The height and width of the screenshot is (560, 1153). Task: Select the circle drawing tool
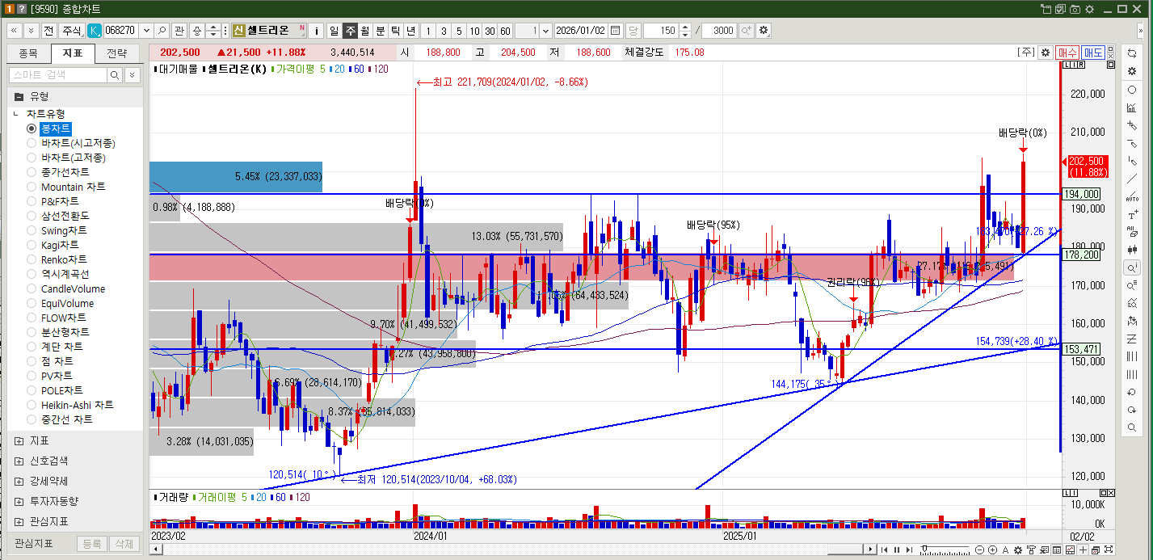1131,90
